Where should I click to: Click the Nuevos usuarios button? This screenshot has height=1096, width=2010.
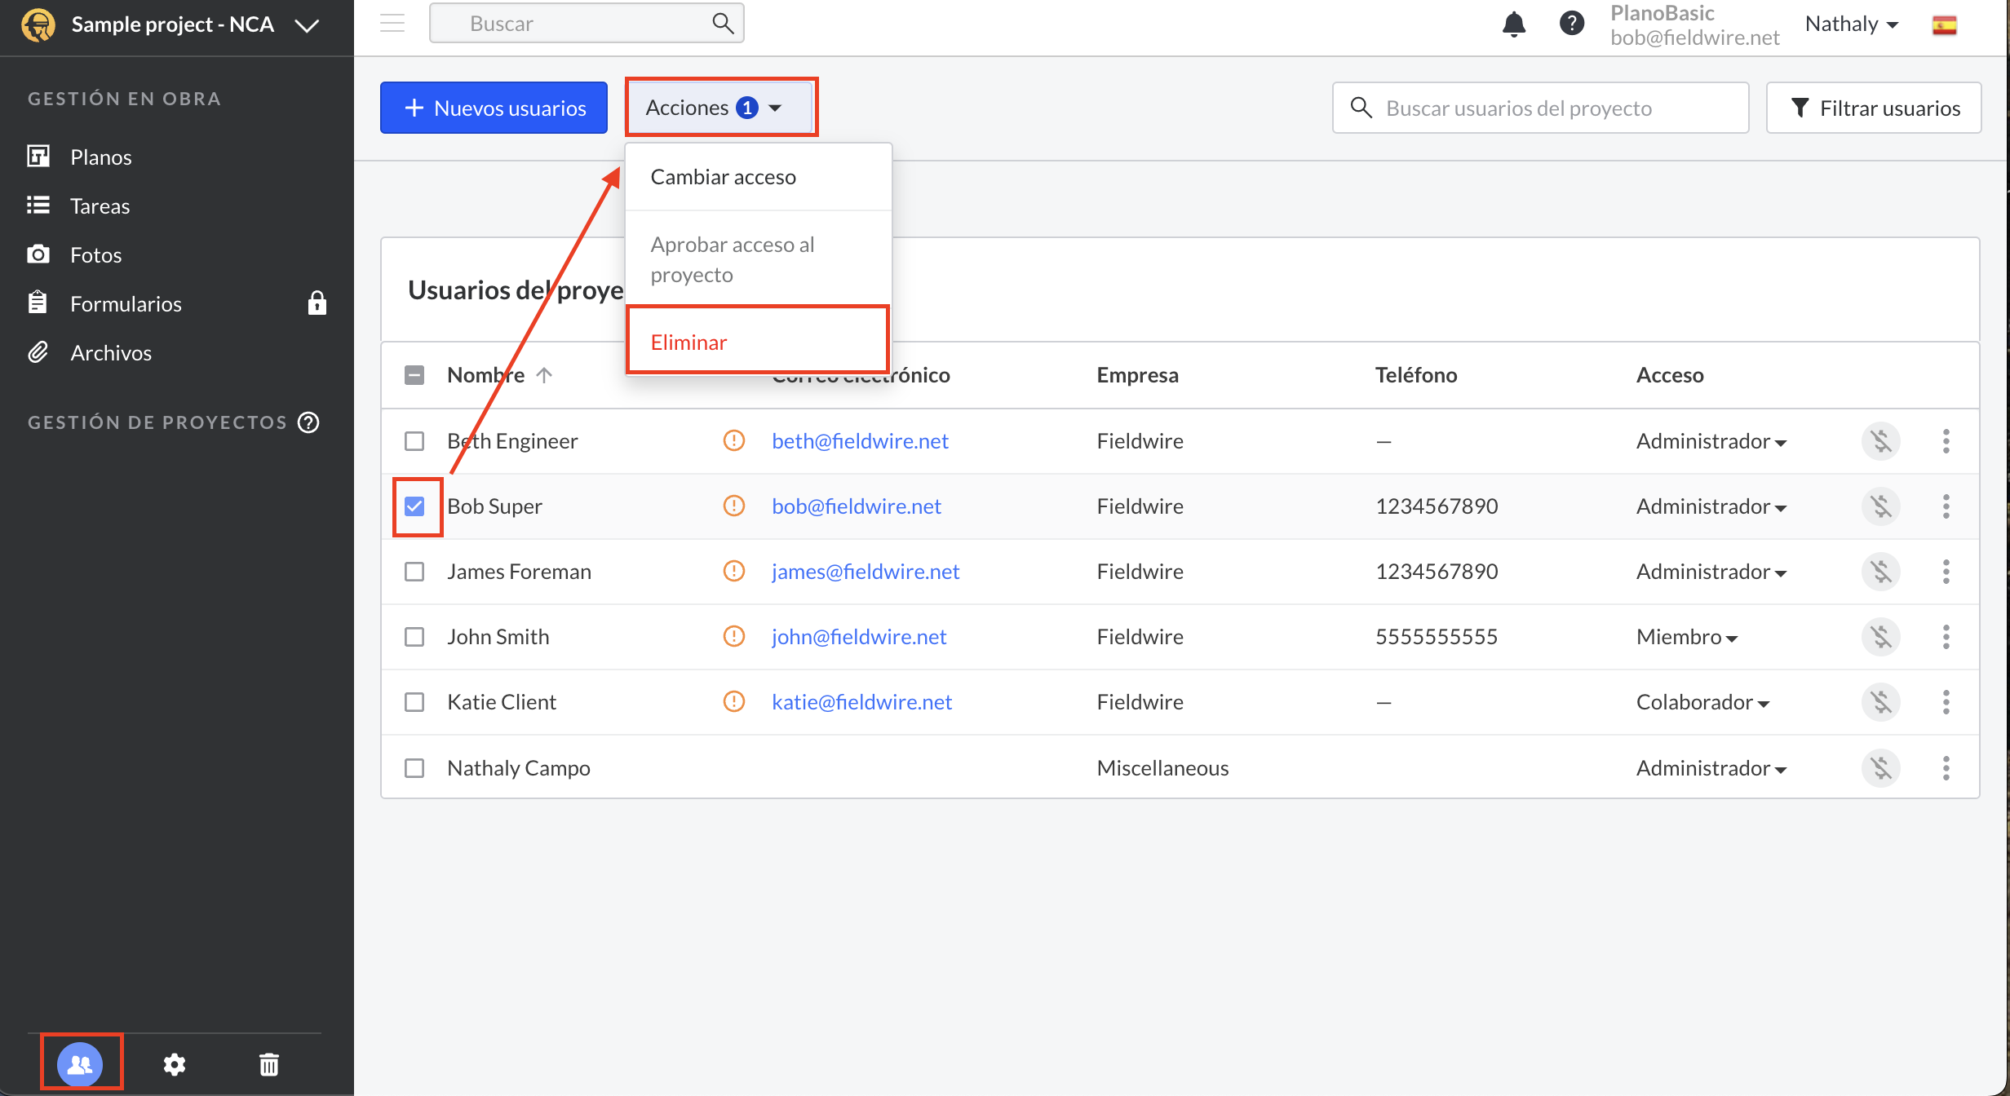pos(494,108)
